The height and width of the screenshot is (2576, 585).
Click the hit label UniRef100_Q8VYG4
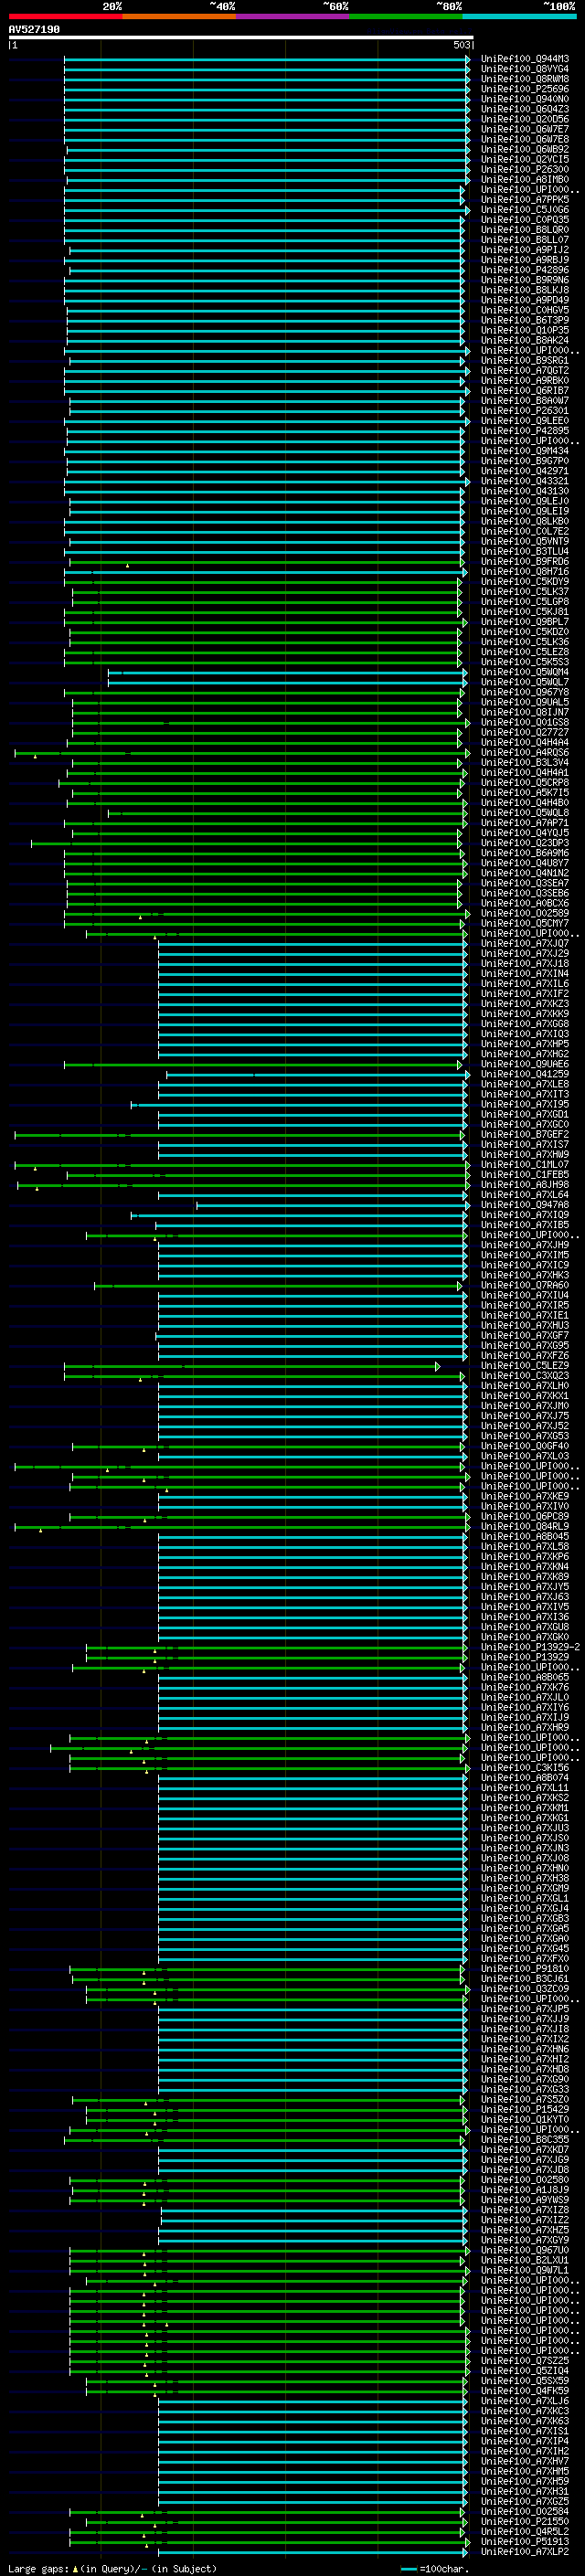click(x=525, y=69)
